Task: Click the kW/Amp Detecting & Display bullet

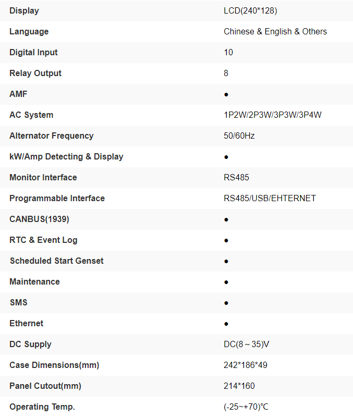Action: (x=226, y=157)
